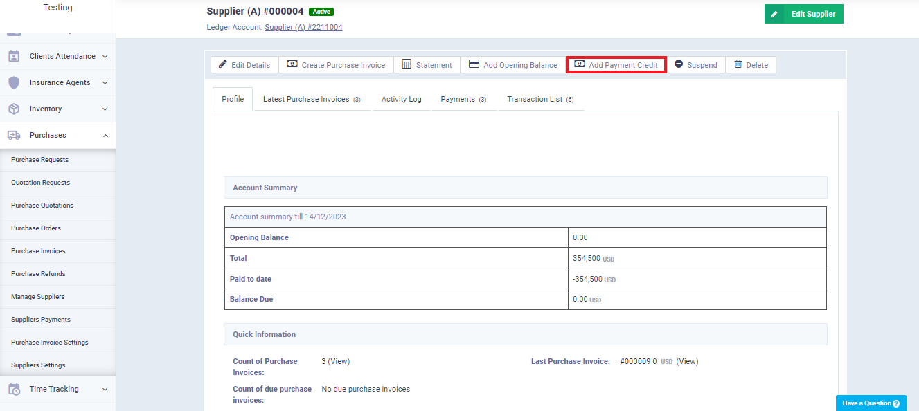Go to Purchase Orders

click(58, 228)
